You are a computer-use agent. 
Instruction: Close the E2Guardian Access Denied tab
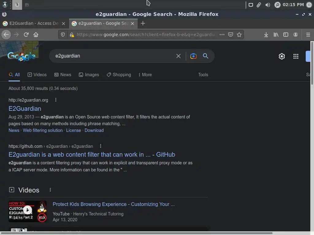[63, 24]
